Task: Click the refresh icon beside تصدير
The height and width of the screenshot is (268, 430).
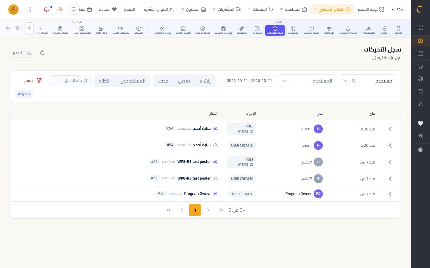Action: pos(42,53)
